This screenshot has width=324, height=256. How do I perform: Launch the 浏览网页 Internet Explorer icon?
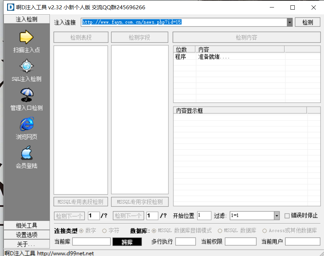pos(27,124)
